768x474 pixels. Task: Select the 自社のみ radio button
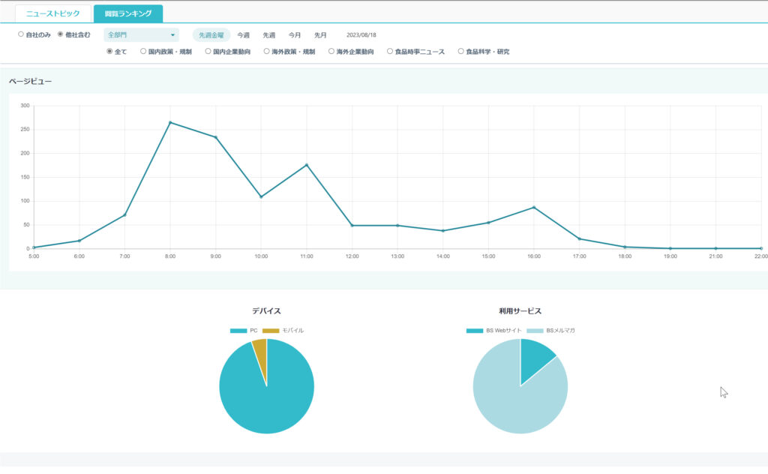(x=21, y=34)
